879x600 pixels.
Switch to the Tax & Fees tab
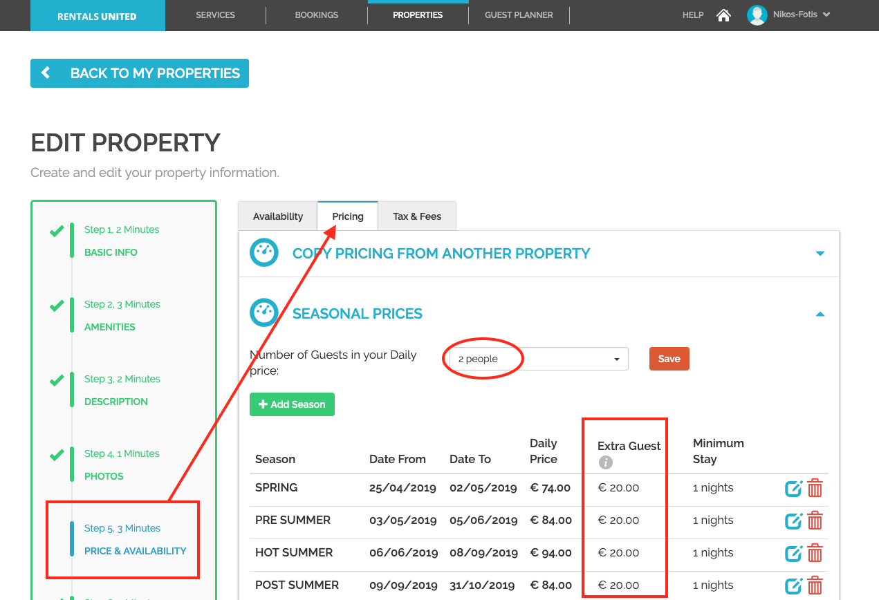(x=417, y=216)
